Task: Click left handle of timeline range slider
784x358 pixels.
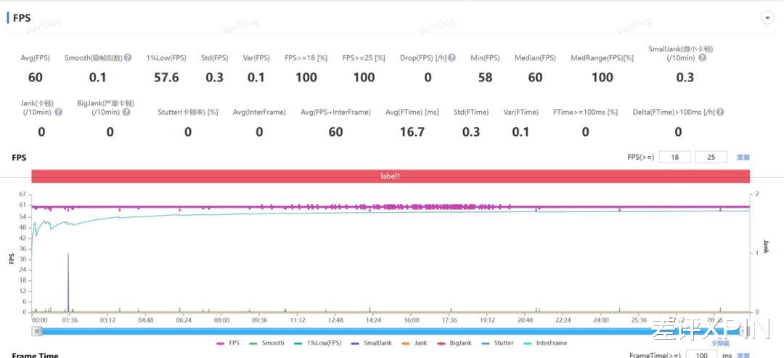Action: (x=37, y=331)
